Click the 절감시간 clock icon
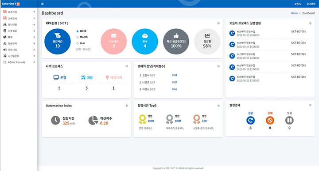 pos(55,120)
